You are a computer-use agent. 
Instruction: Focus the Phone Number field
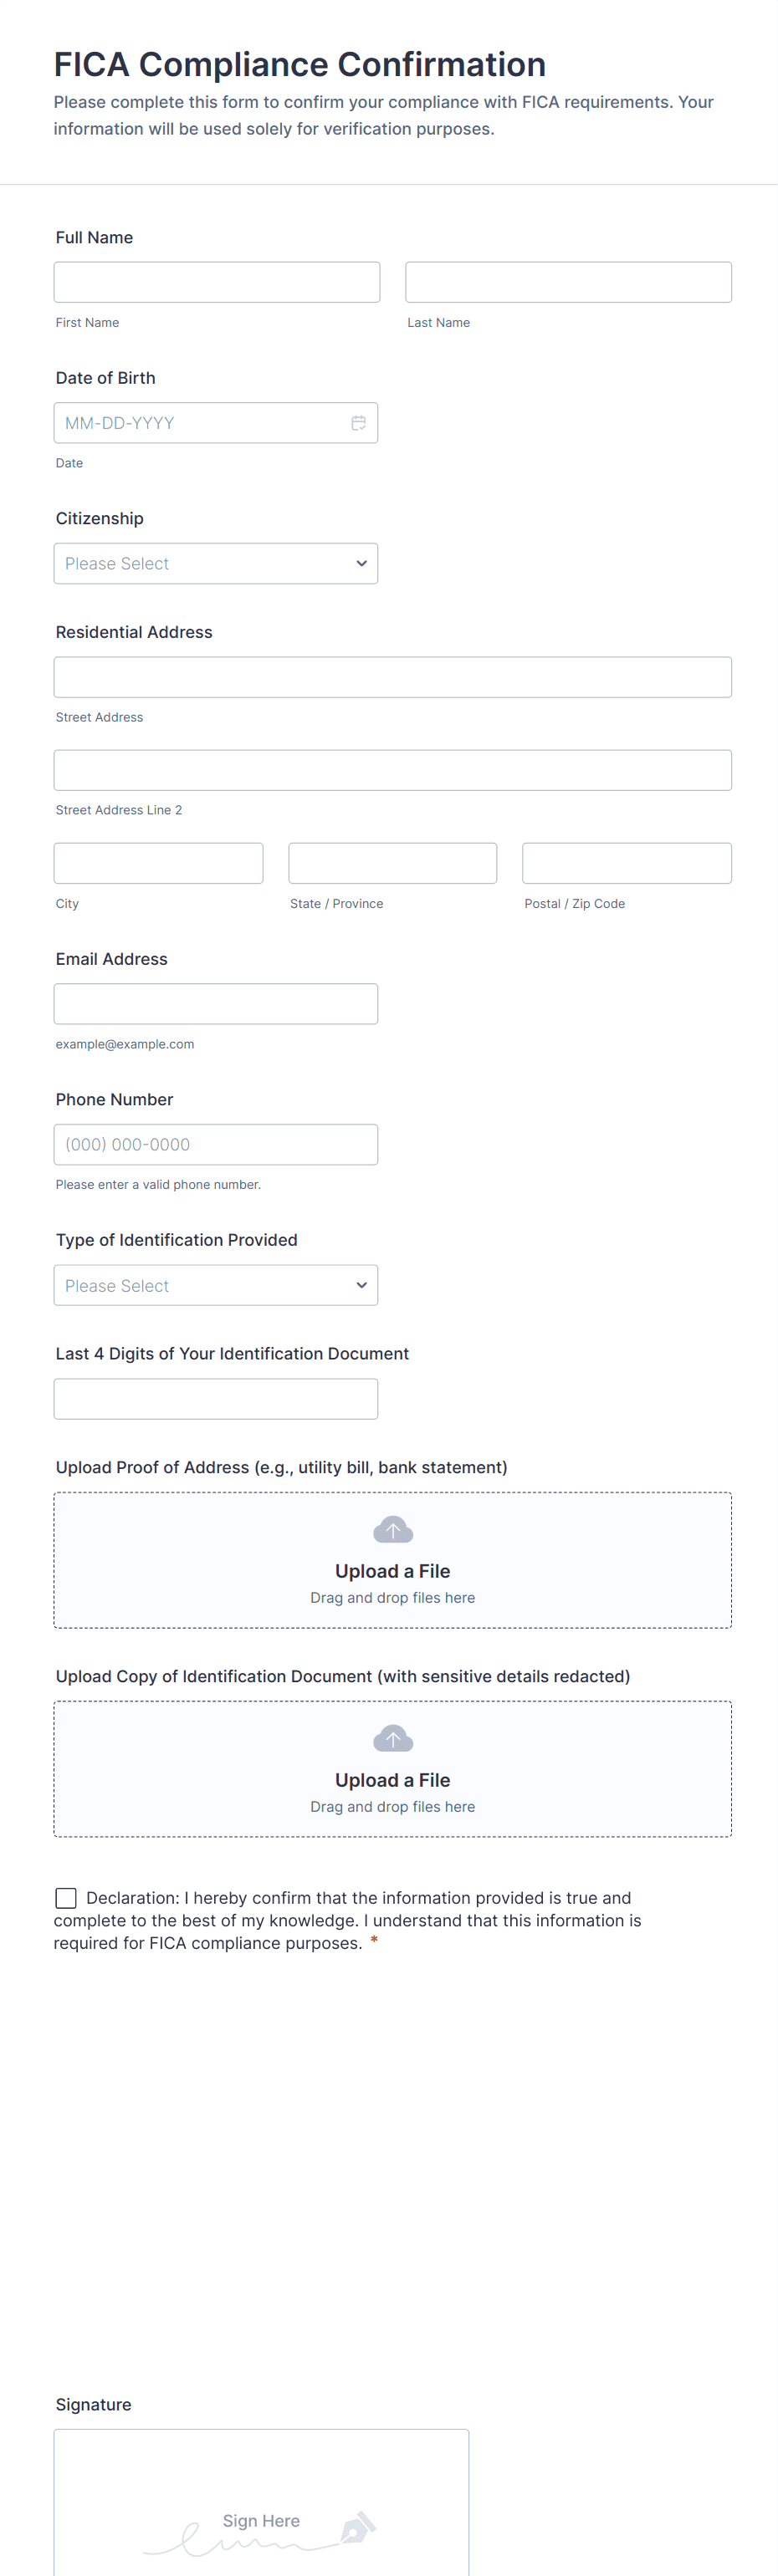click(216, 1145)
